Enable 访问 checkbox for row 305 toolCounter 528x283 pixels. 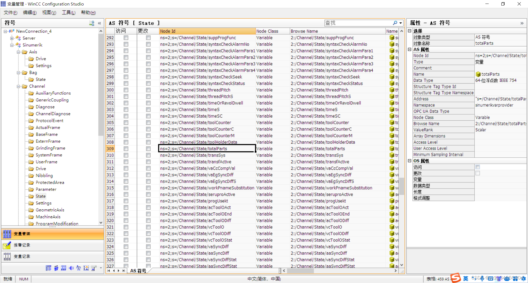(x=126, y=123)
